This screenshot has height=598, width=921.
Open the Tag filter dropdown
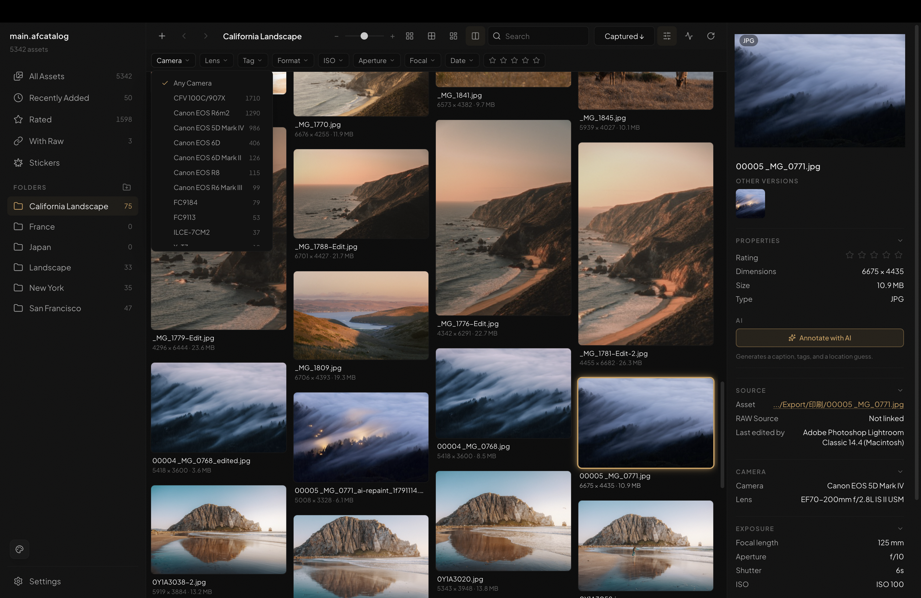pos(252,60)
